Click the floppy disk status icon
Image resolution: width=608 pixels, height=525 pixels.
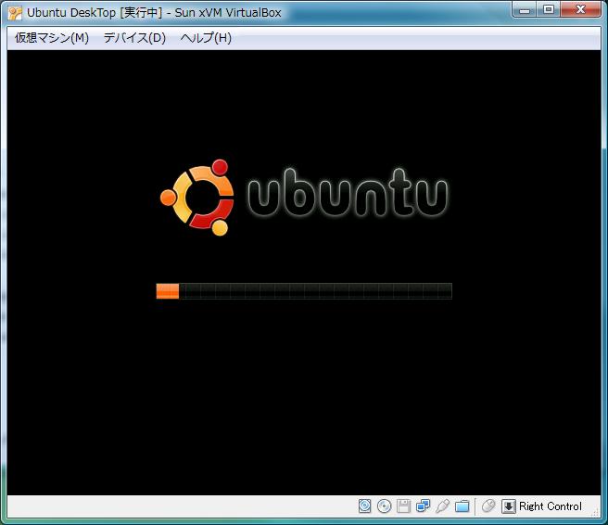pyautogui.click(x=403, y=506)
